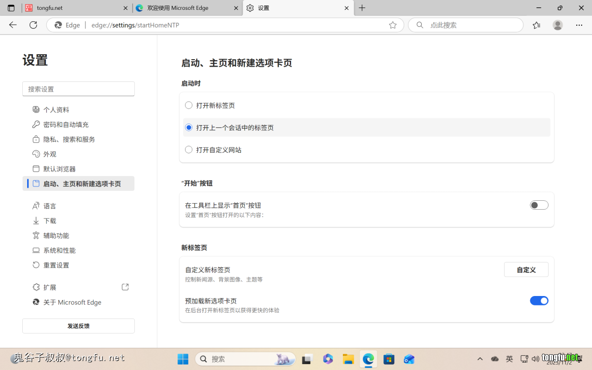Open a new tab with plus

362,8
